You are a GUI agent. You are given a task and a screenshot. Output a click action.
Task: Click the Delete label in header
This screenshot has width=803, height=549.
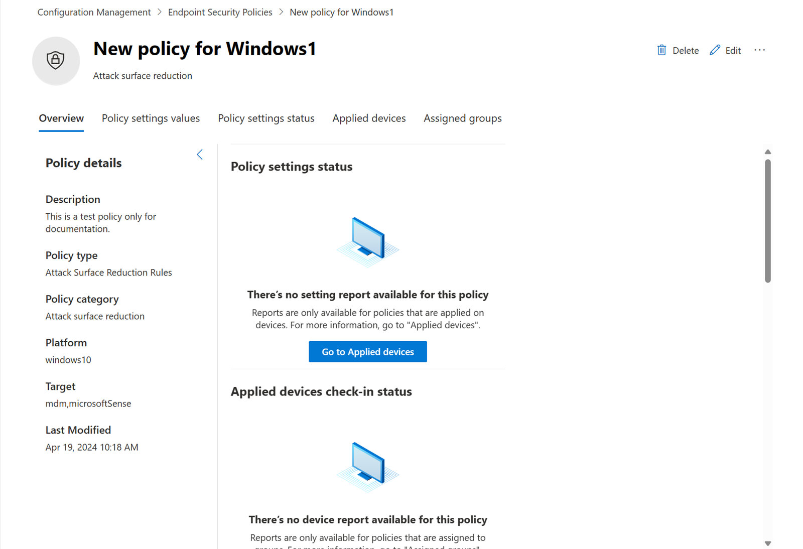pyautogui.click(x=686, y=51)
